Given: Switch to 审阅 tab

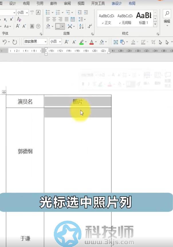Looking at the screenshot, I should [67, 3].
